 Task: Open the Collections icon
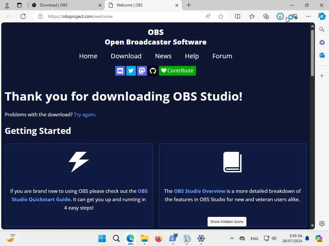click(x=266, y=16)
